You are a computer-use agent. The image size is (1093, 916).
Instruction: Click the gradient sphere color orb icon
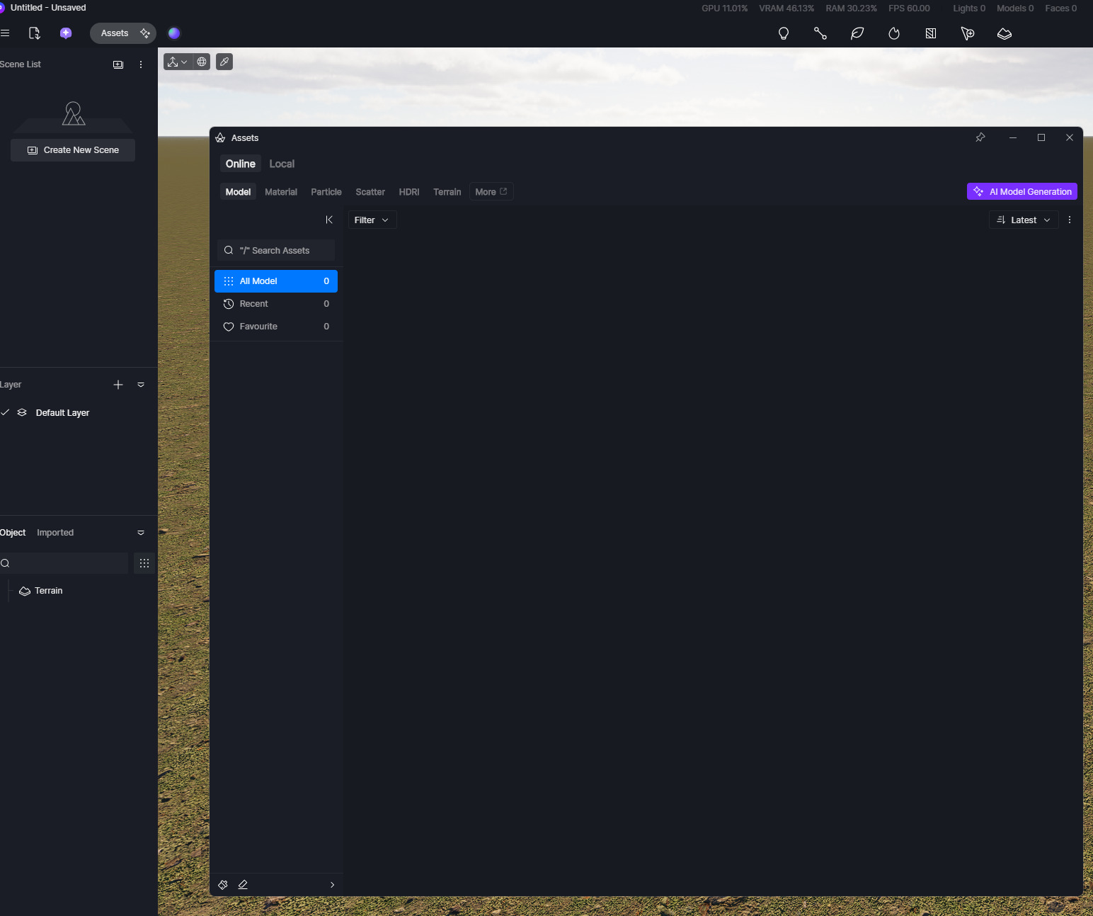(x=174, y=33)
